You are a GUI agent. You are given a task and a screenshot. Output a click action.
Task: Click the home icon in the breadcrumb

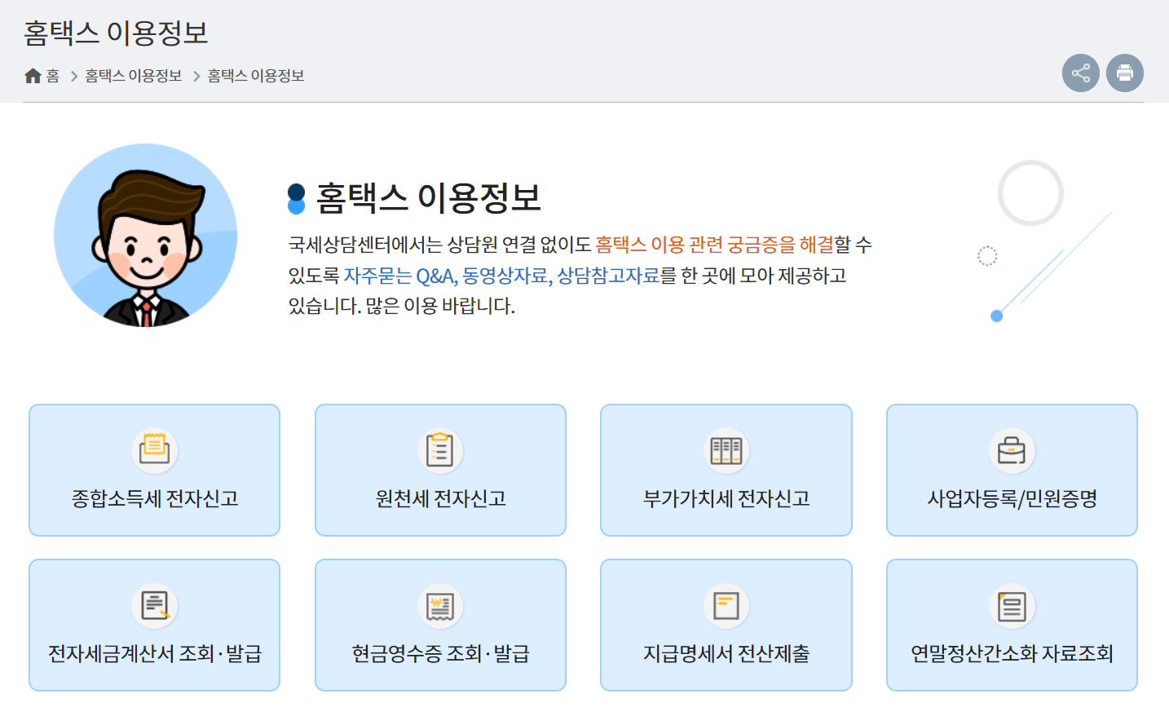click(x=33, y=73)
